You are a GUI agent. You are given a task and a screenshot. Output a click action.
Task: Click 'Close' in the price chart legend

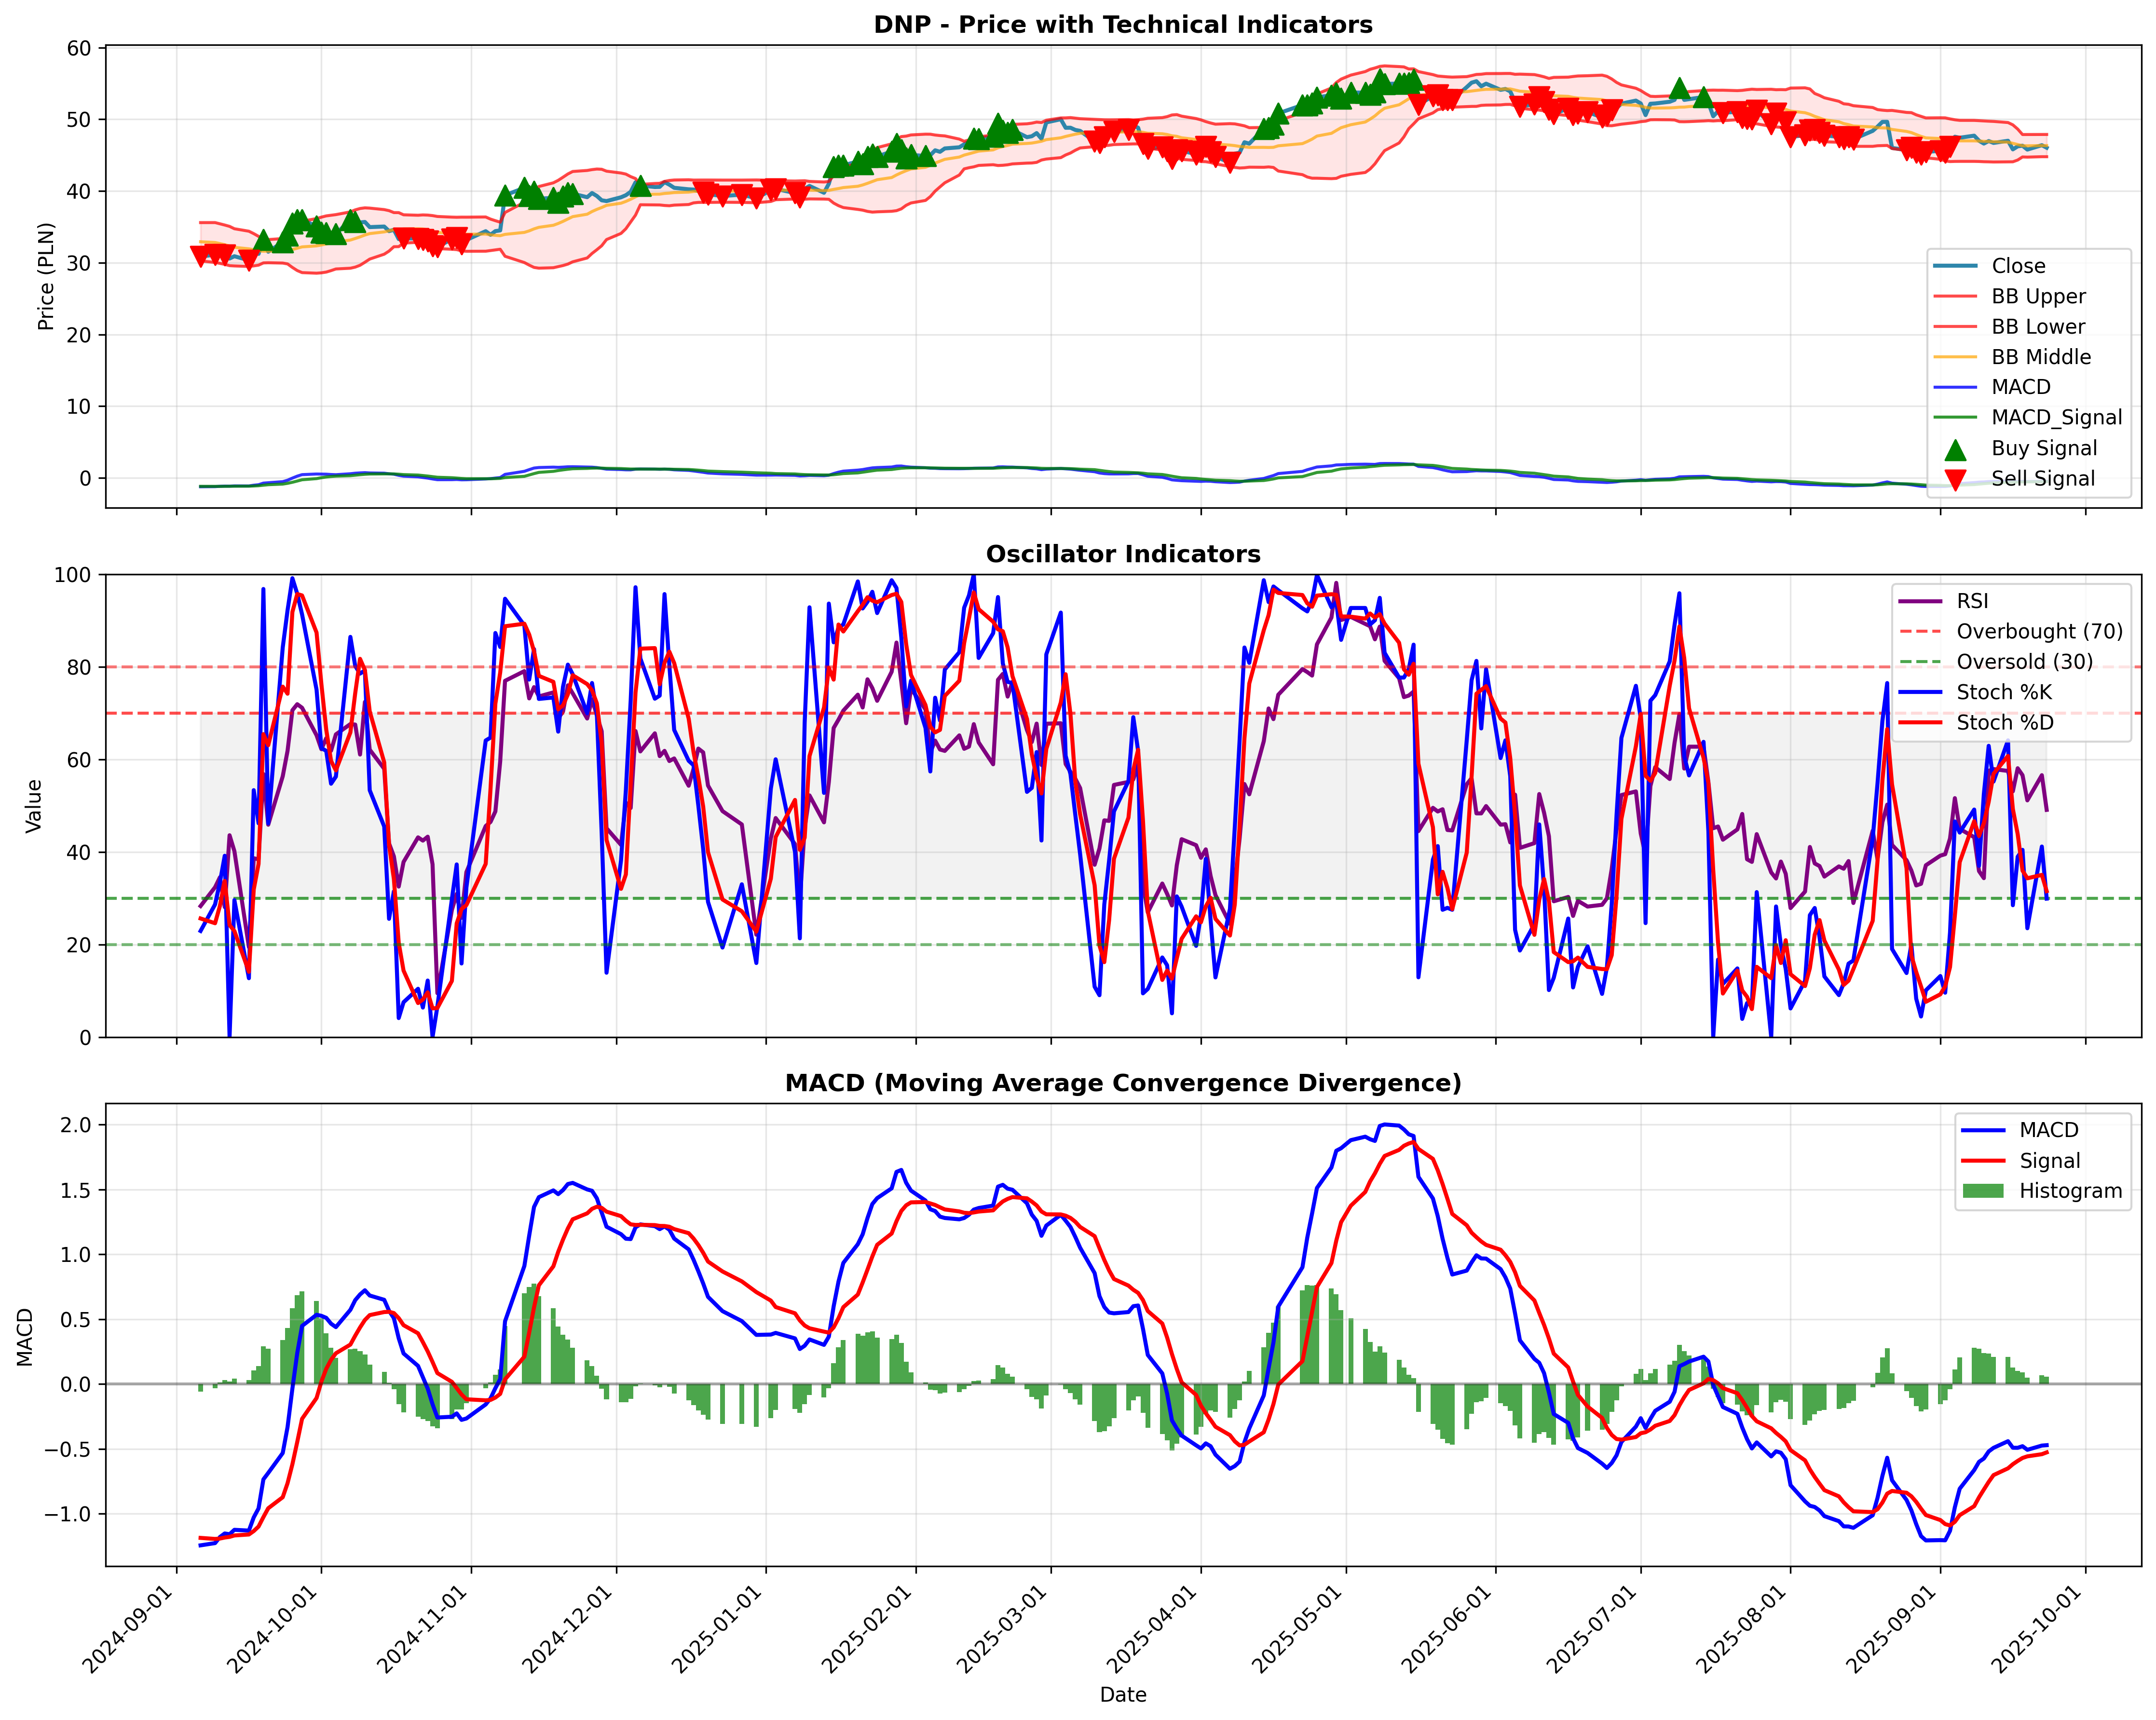click(x=2018, y=266)
